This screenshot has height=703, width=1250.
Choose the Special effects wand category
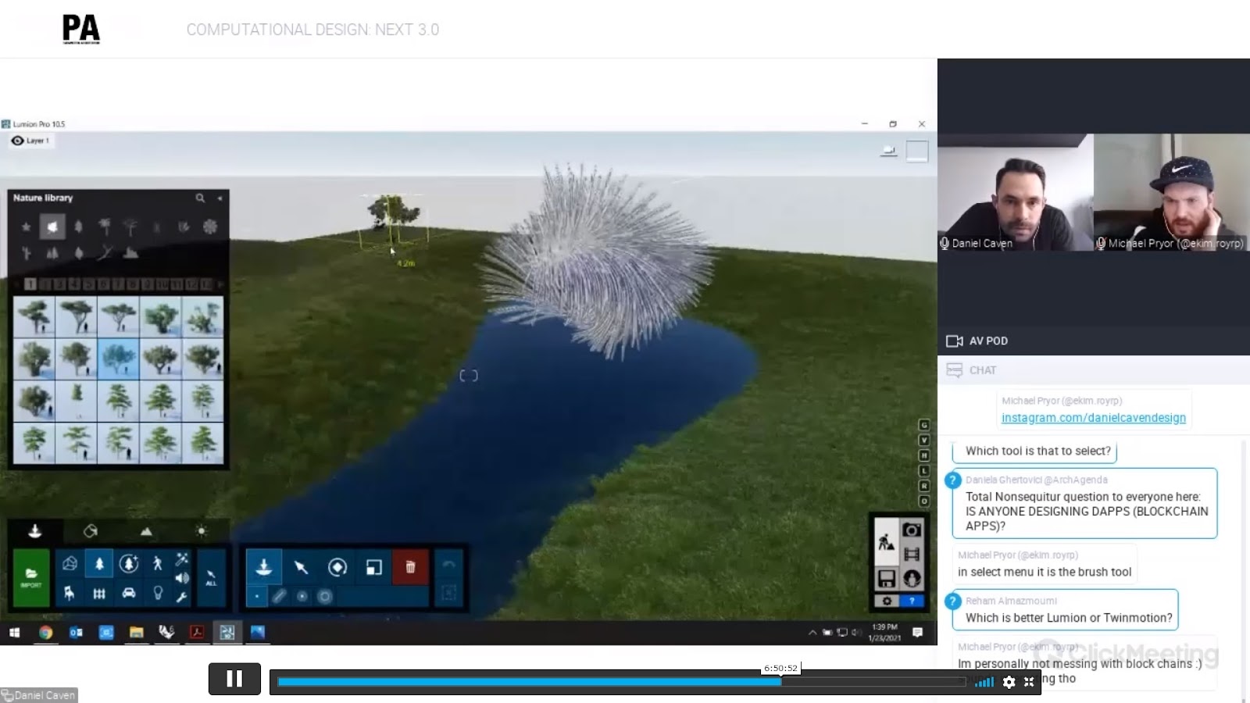[182, 559]
